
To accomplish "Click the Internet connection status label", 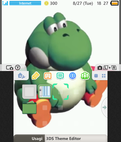I will [25, 3].
